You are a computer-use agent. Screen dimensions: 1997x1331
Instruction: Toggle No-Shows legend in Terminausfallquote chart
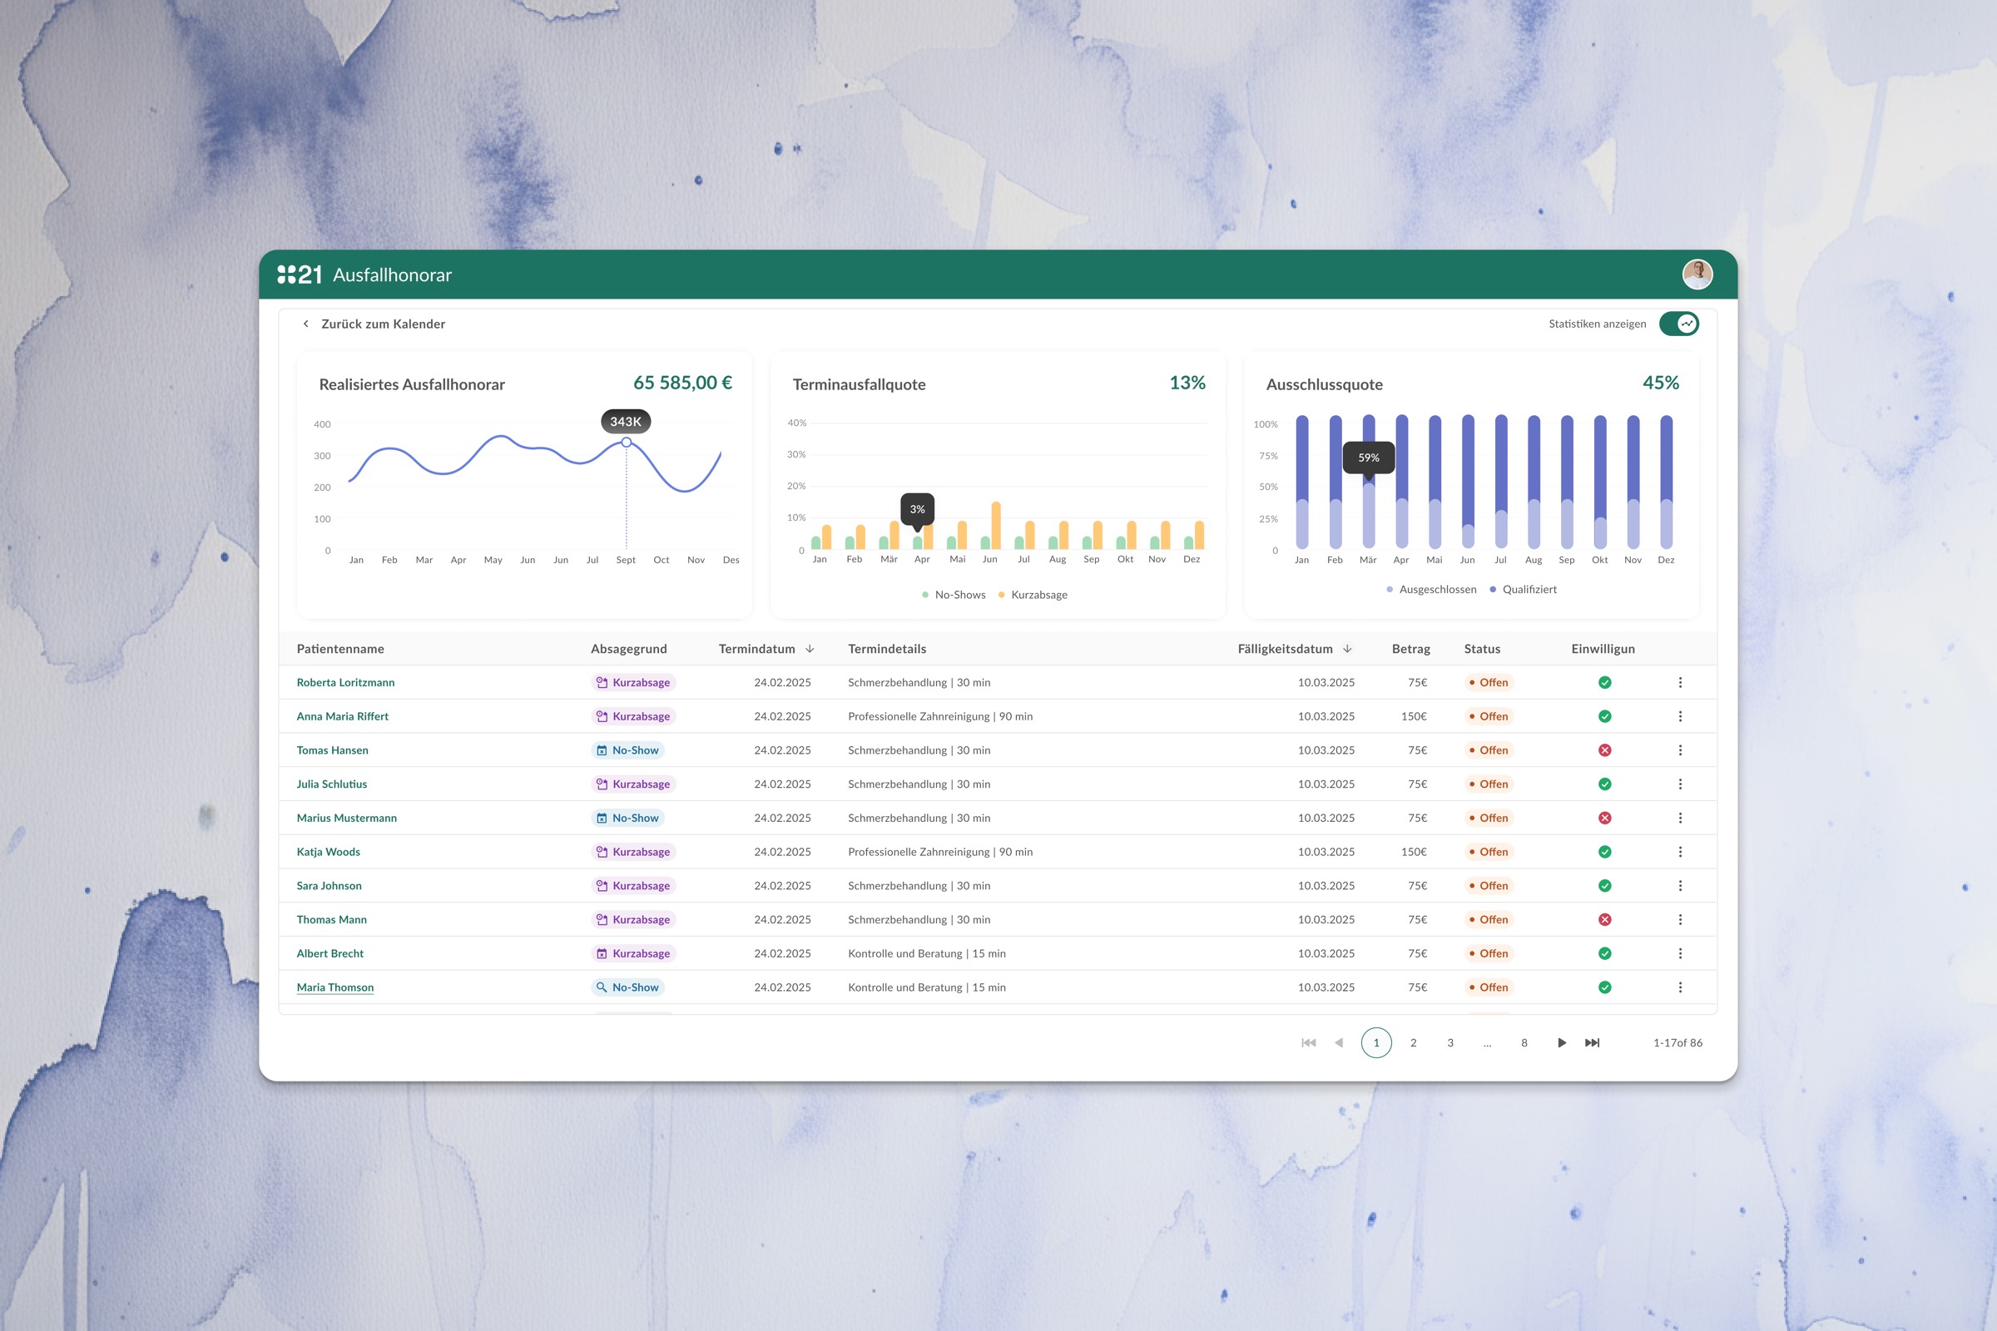[x=954, y=594]
